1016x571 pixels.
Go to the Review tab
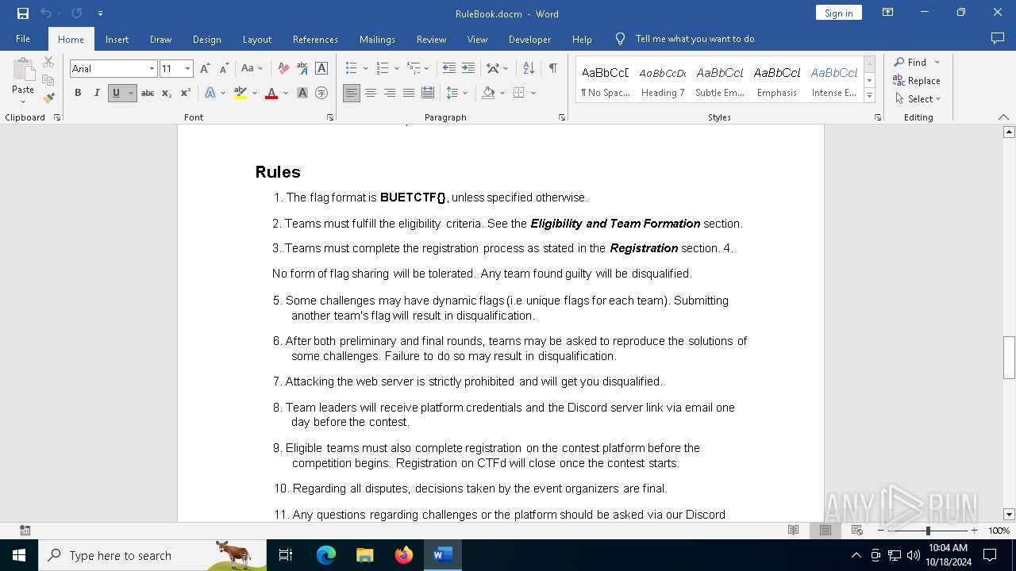point(431,39)
